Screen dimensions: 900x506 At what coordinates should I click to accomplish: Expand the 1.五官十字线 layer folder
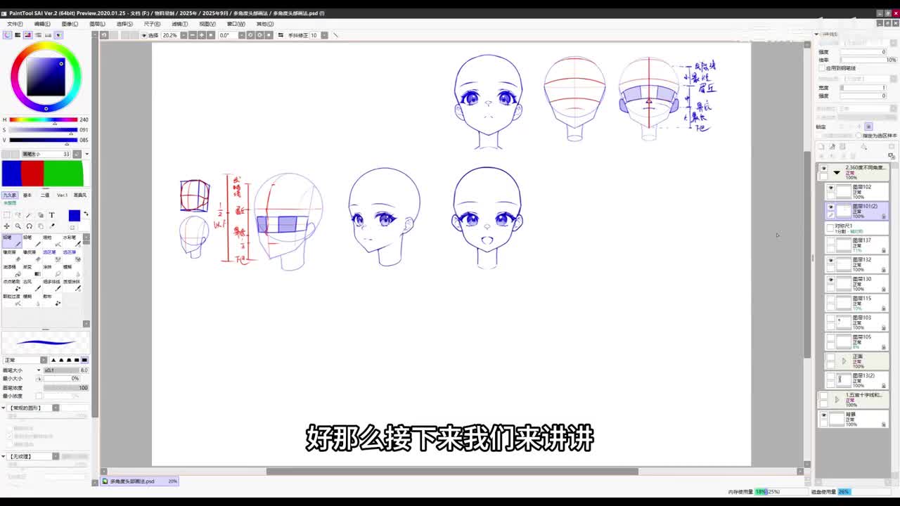coord(837,399)
